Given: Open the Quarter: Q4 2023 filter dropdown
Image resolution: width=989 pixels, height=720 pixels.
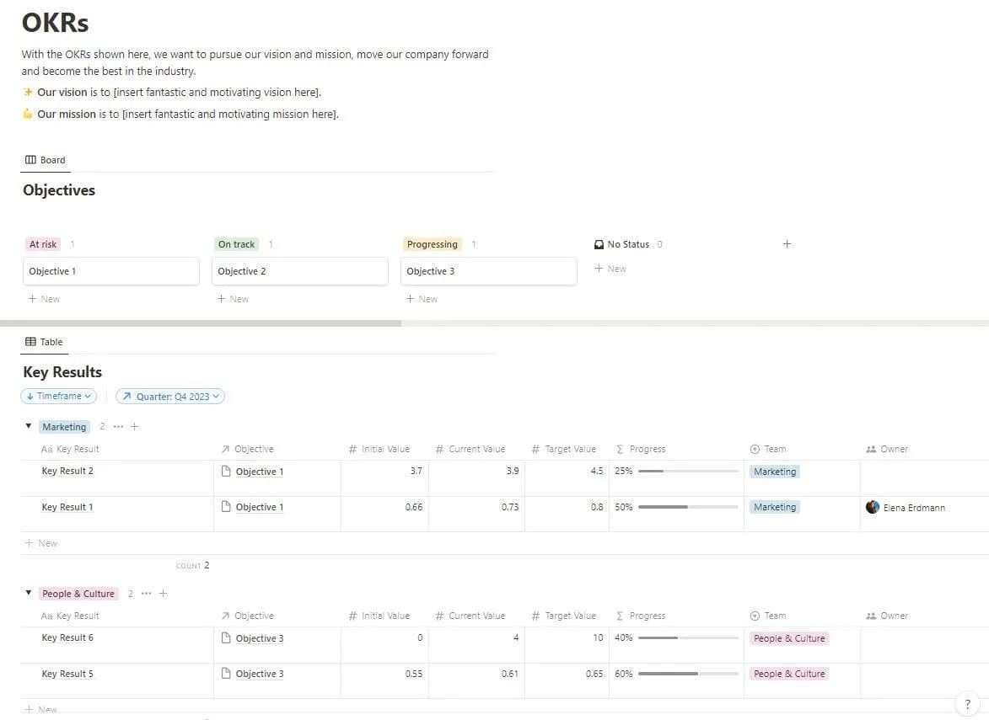Looking at the screenshot, I should tap(170, 396).
